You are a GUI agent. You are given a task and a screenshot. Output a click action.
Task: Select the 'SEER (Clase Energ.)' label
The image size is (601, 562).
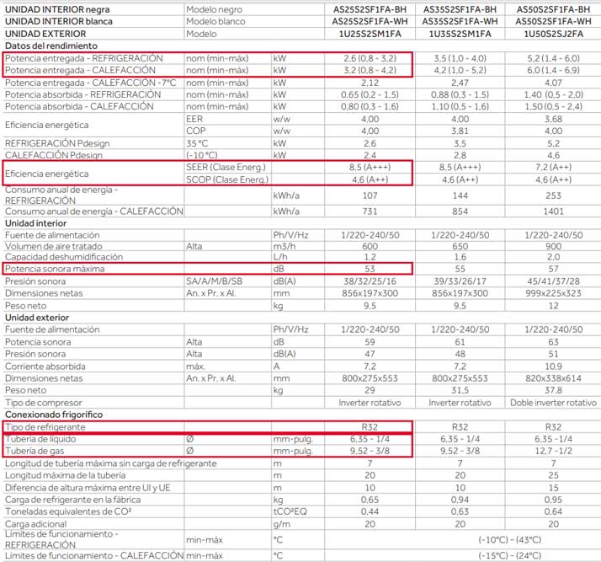pyautogui.click(x=226, y=168)
